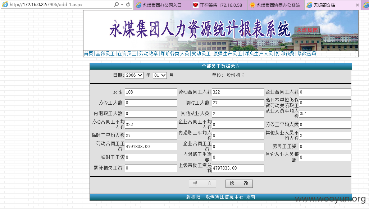Open 劳动效率 navigation link
The height and width of the screenshot is (209, 369).
coord(148,53)
